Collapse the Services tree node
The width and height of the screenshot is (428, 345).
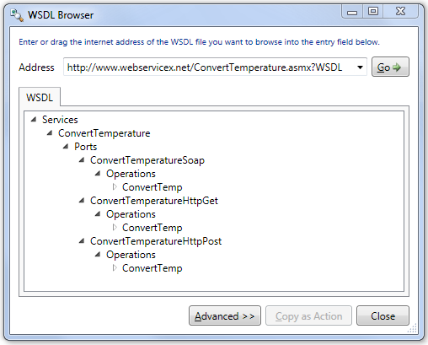pos(34,120)
